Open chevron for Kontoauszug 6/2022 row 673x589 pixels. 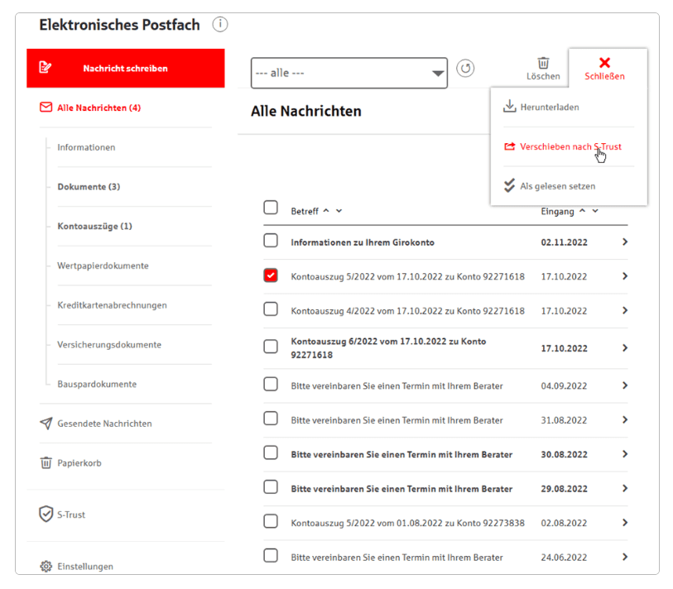click(625, 348)
